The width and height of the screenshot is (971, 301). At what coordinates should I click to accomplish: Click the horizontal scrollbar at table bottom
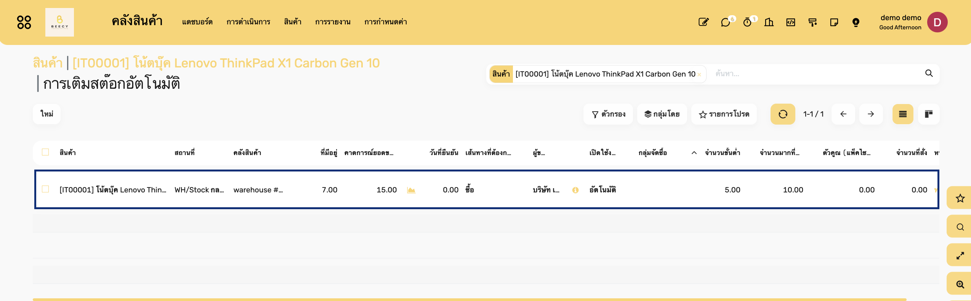coord(469,299)
